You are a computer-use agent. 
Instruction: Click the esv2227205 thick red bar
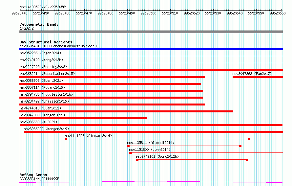(151, 70)
